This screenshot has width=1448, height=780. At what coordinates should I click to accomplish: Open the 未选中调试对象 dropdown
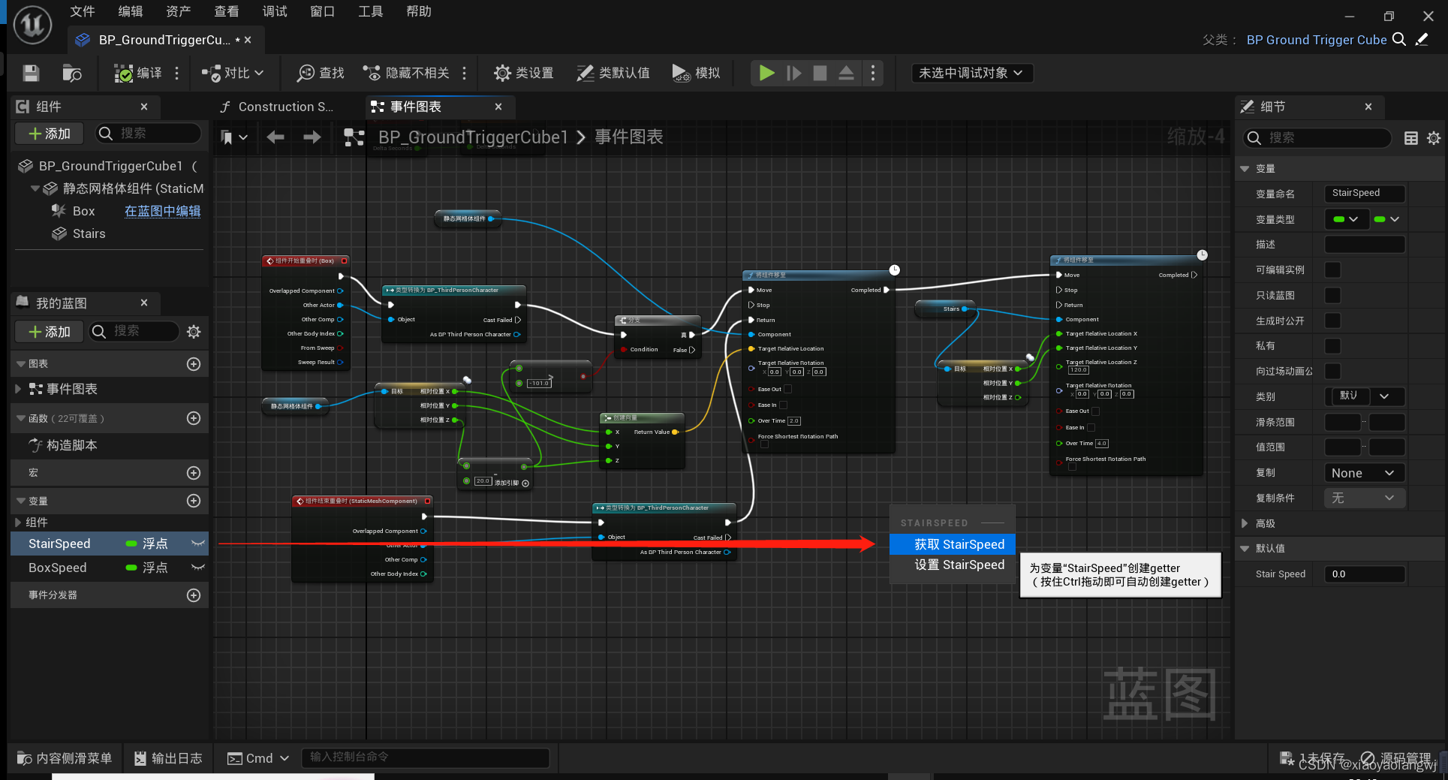coord(971,73)
